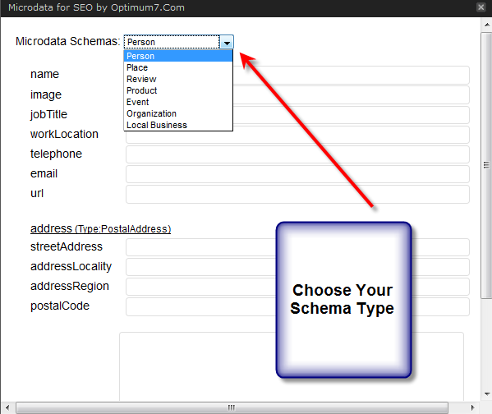Screen dimensions: 492x414
Task: Click the vertical scrollbar down arrow
Action: (487, 394)
